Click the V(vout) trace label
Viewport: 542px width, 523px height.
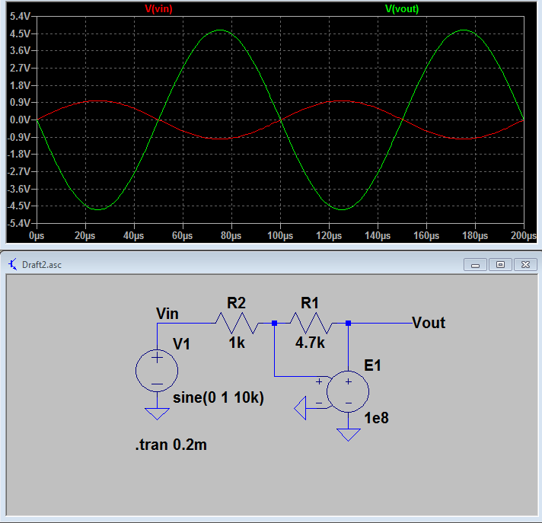point(402,8)
